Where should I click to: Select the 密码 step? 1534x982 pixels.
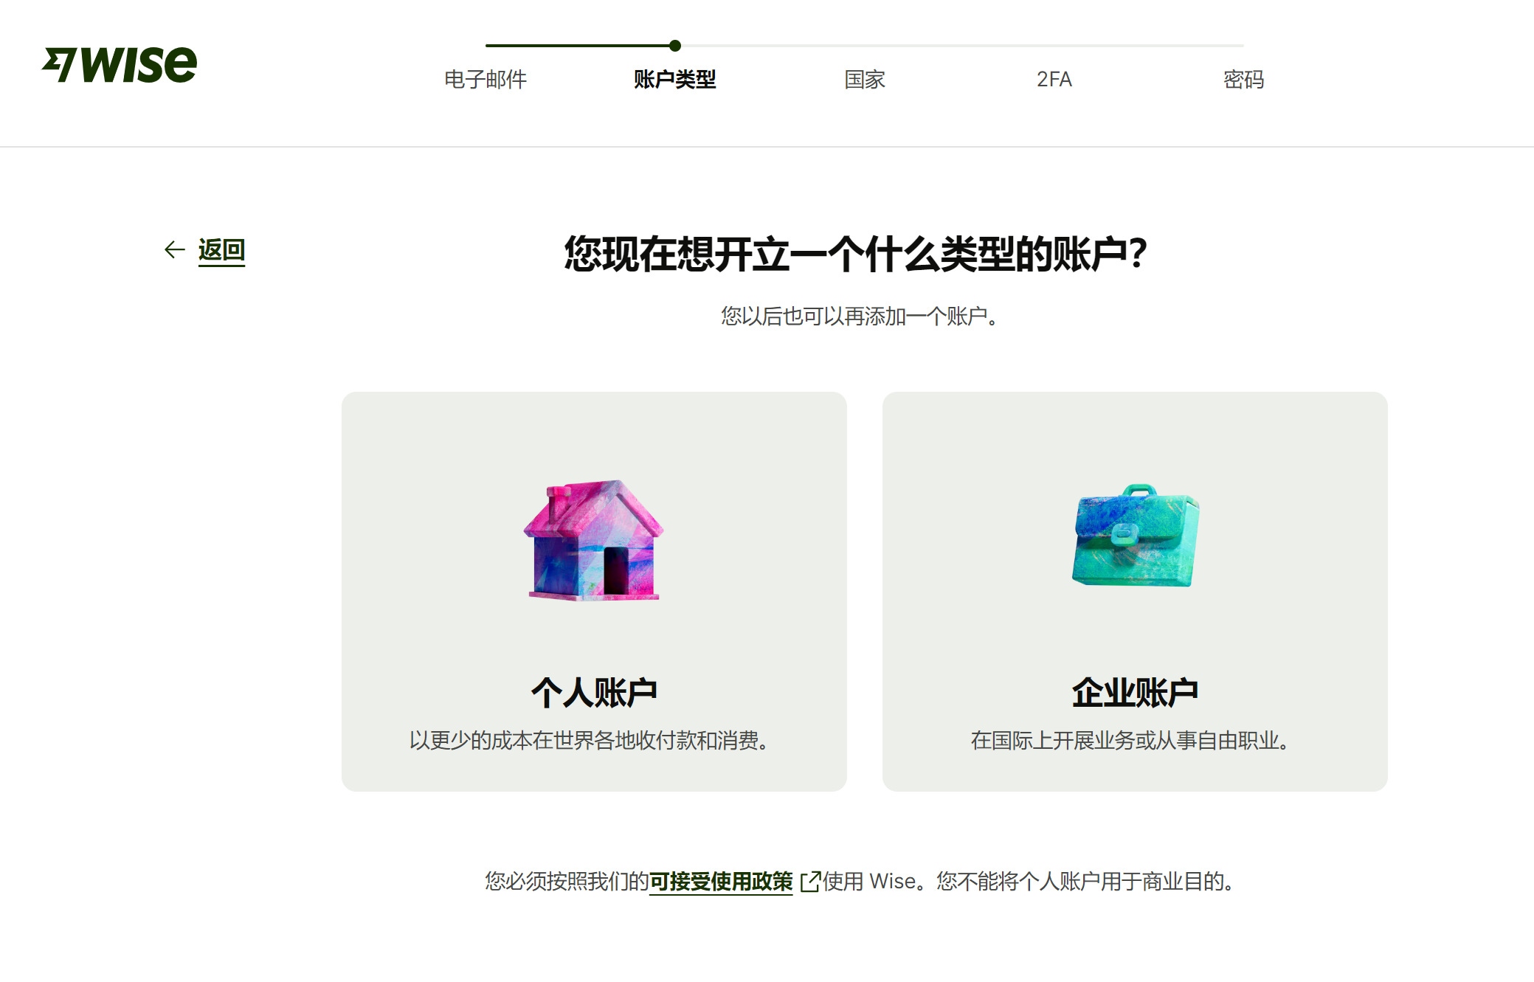tap(1243, 79)
